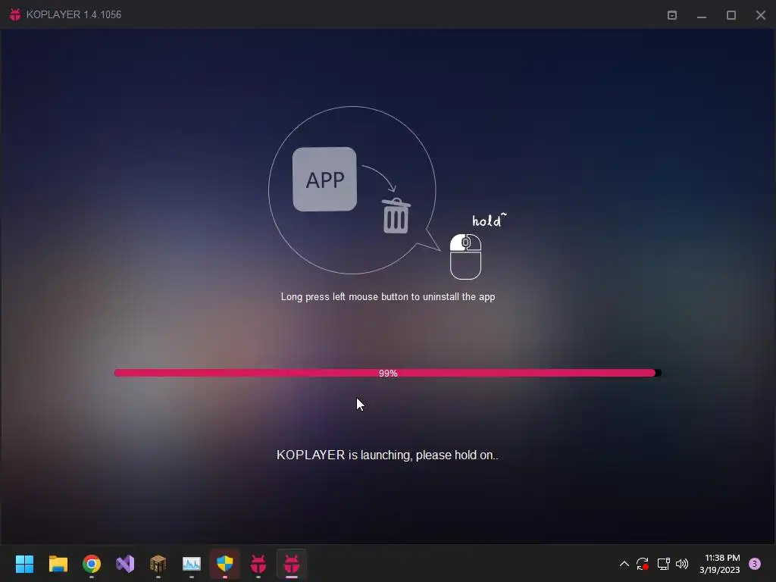
Task: Open File Explorer from taskbar
Action: pos(58,564)
